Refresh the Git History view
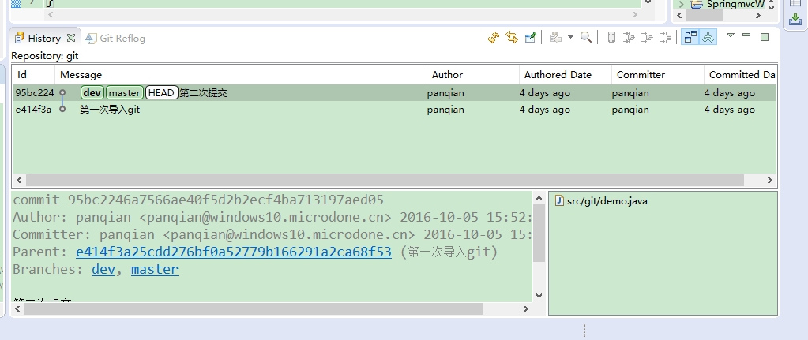The width and height of the screenshot is (808, 340). [494, 38]
